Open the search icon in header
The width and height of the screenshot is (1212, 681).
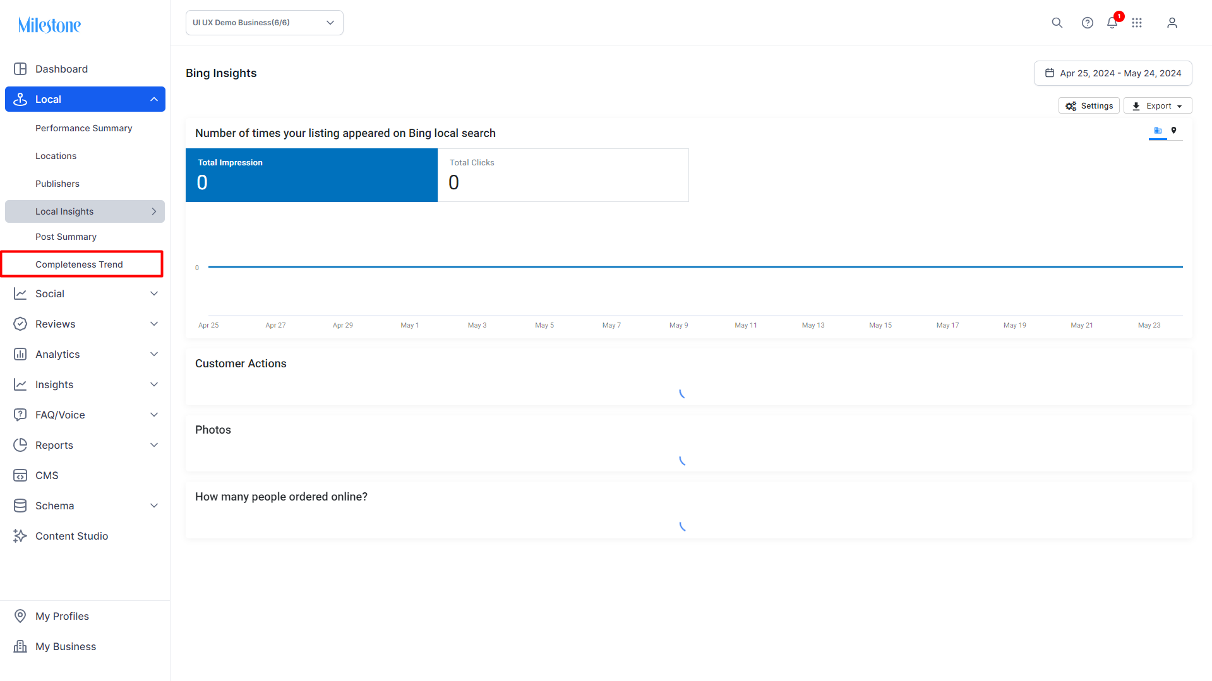(1057, 23)
